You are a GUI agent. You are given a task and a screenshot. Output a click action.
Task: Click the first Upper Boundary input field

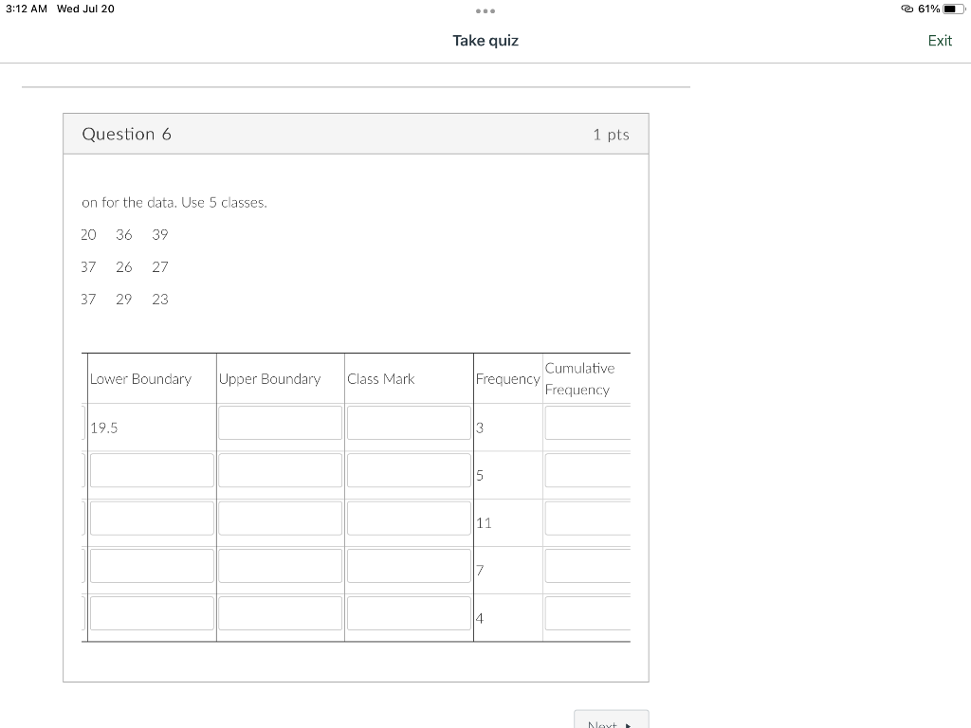click(x=279, y=423)
